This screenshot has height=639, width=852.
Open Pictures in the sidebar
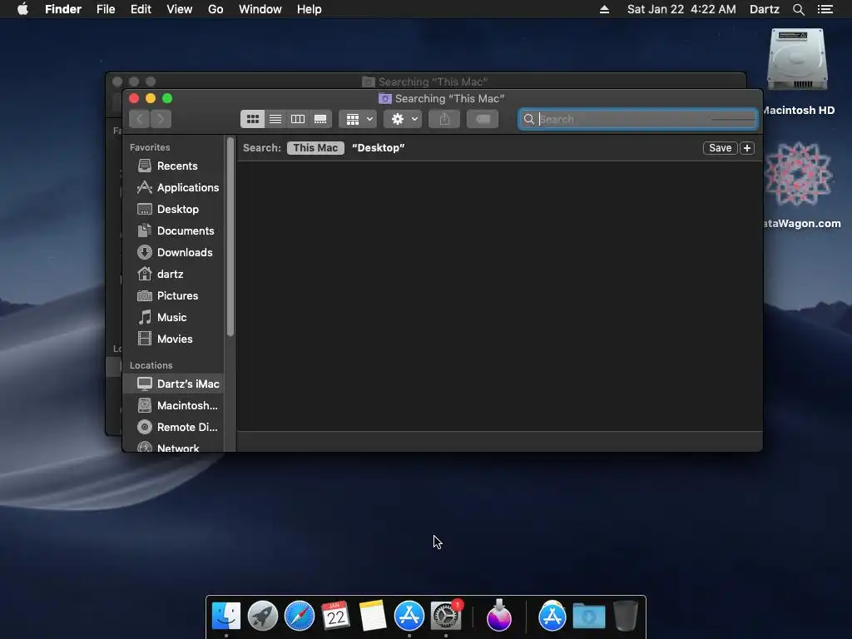click(174, 296)
